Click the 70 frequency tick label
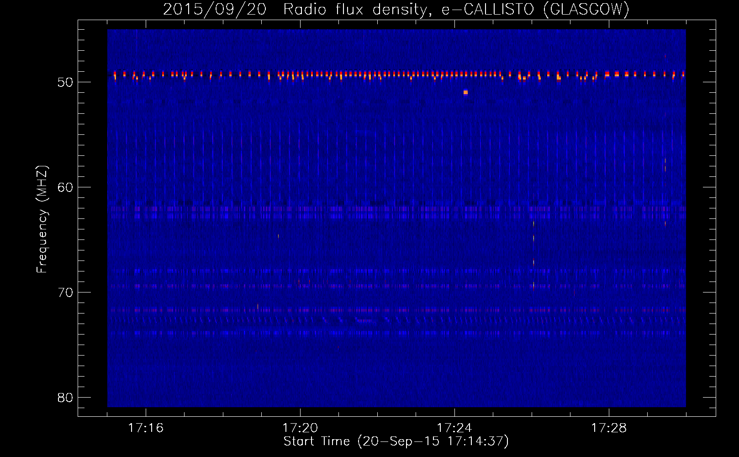Screen dimensions: 739x457 pos(65,292)
